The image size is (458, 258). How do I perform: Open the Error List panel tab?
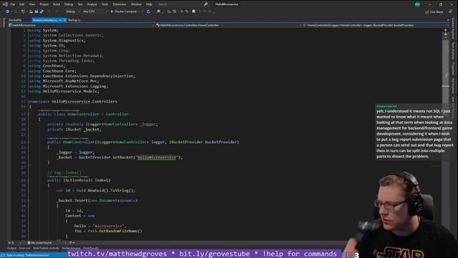coord(24,249)
